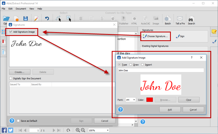The height and width of the screenshot is (134, 218).
Task: Click the rotate page icon
Action: coord(68,130)
